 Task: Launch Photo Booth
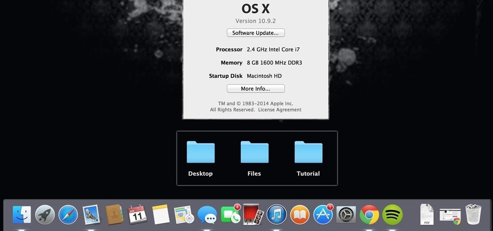tap(253, 214)
